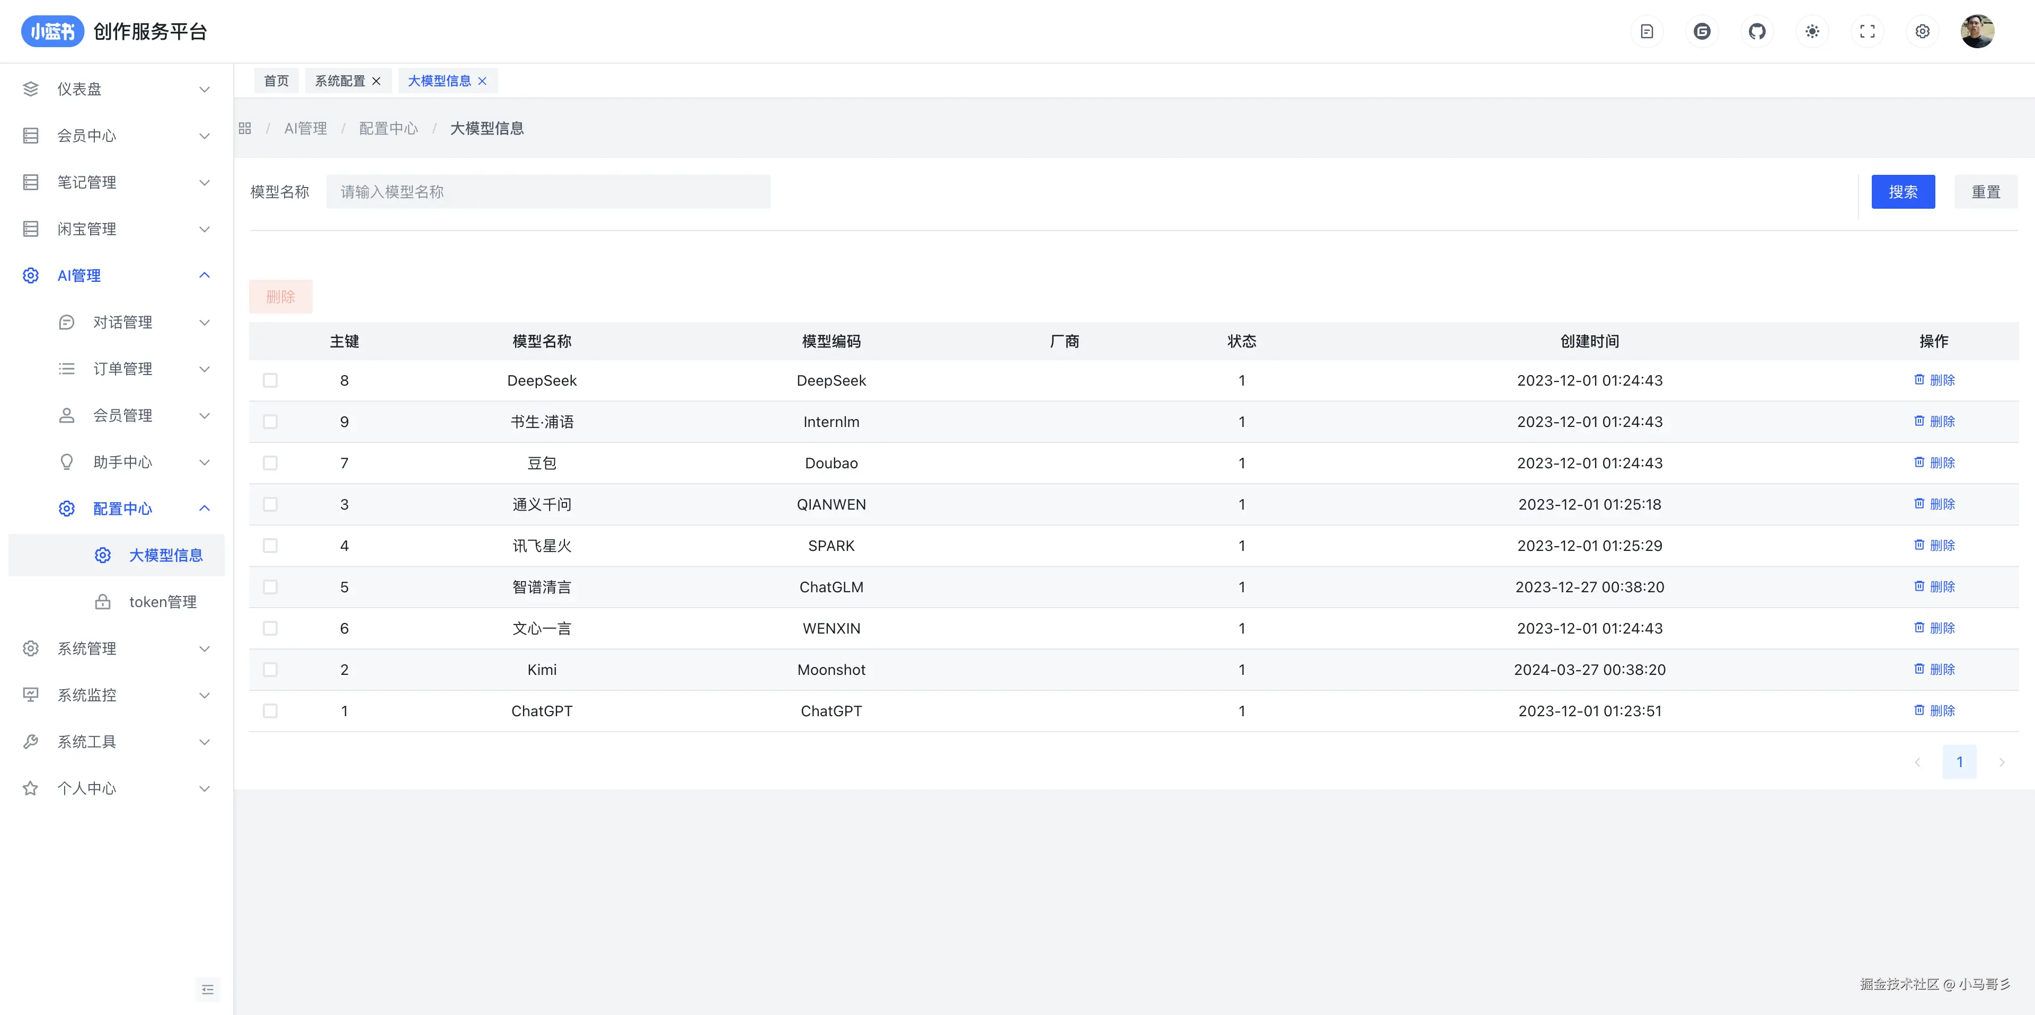Open the settings gear in top bar
Viewport: 2035px width, 1015px height.
(1922, 32)
